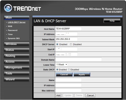Edit the End IP field
Screen dimensions: 126x100
click(67, 54)
